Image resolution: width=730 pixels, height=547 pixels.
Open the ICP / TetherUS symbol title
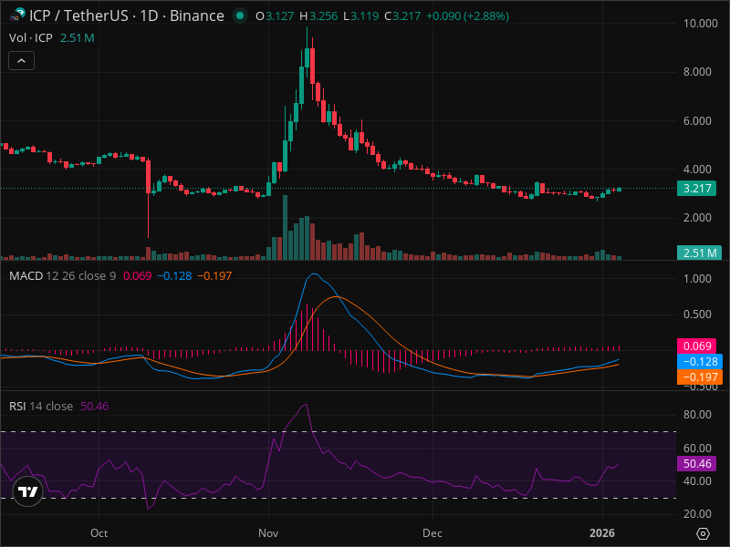pos(126,15)
